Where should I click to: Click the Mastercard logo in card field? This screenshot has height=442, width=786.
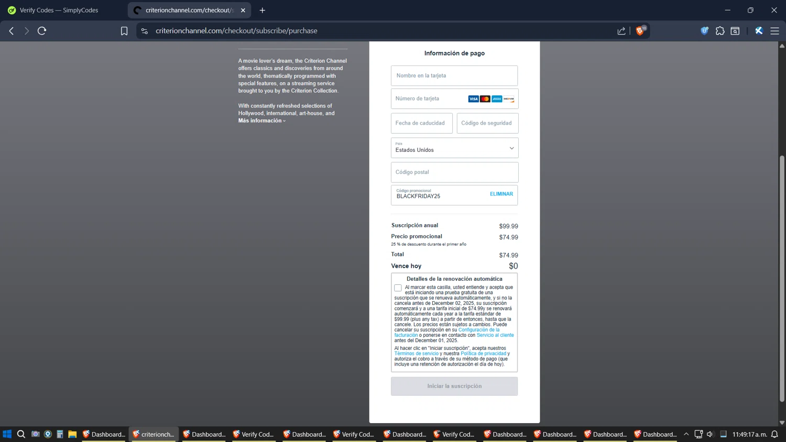click(485, 99)
